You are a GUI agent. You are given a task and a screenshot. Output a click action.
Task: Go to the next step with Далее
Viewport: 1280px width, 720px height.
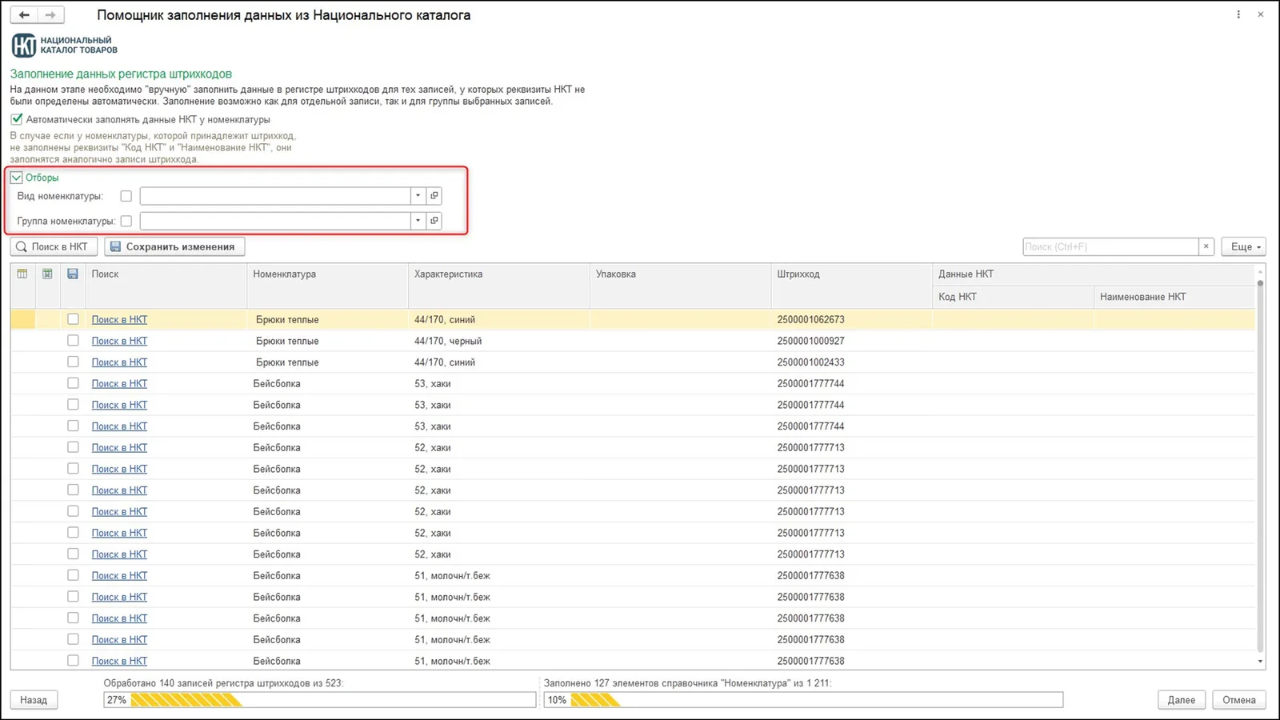point(1182,700)
